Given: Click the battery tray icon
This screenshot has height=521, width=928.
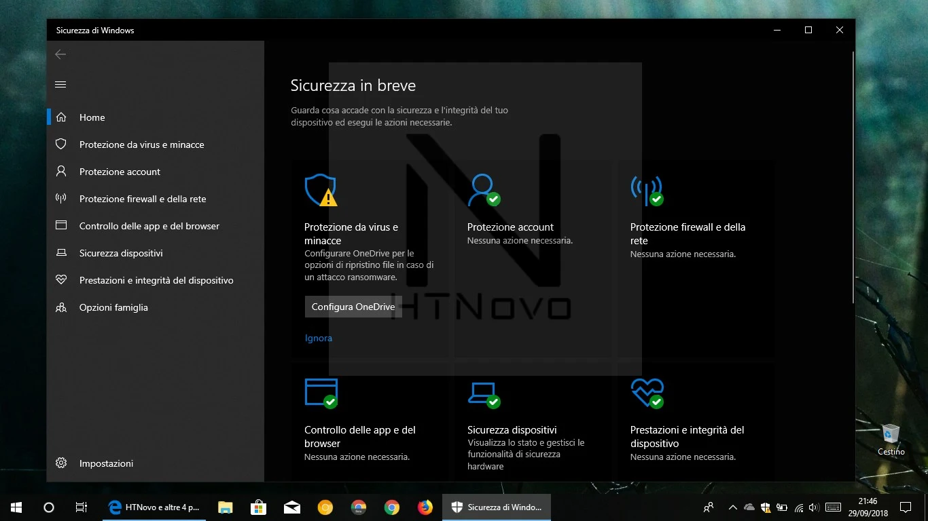Looking at the screenshot, I should [782, 507].
